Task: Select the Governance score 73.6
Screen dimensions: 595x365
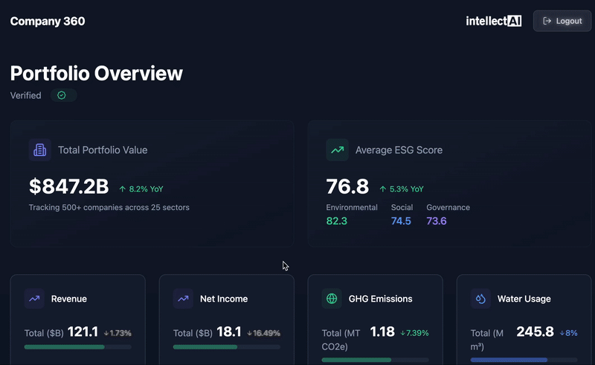Action: click(437, 221)
